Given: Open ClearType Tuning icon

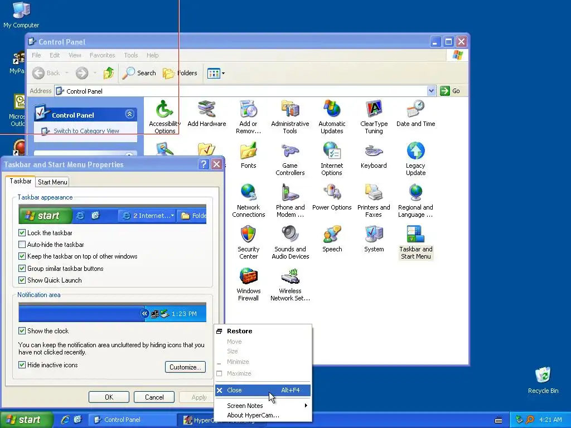Looking at the screenshot, I should pyautogui.click(x=374, y=116).
